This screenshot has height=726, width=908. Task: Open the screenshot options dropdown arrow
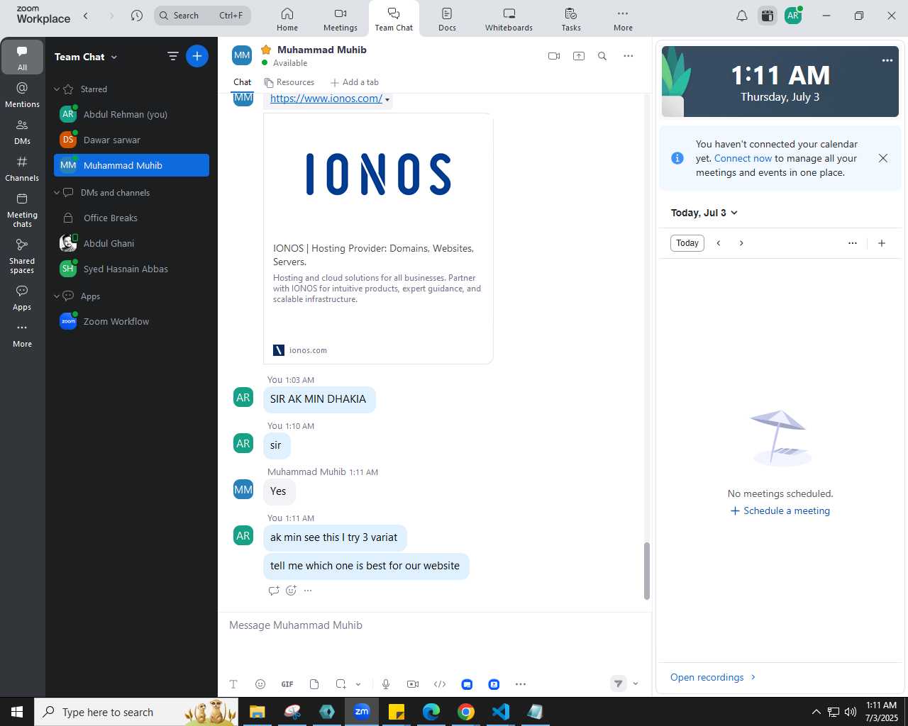click(358, 684)
